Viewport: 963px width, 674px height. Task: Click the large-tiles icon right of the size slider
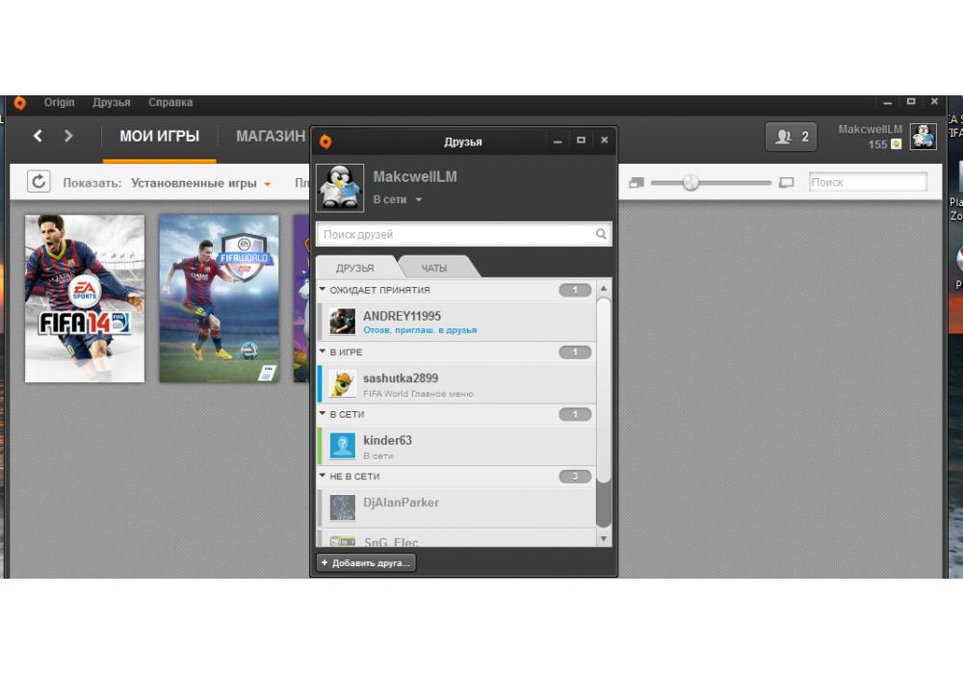(787, 183)
